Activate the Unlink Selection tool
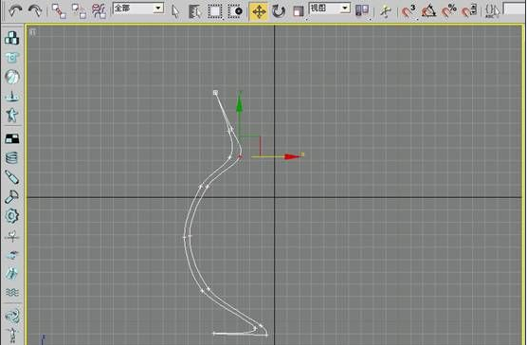This screenshot has height=345, width=527. 79,11
